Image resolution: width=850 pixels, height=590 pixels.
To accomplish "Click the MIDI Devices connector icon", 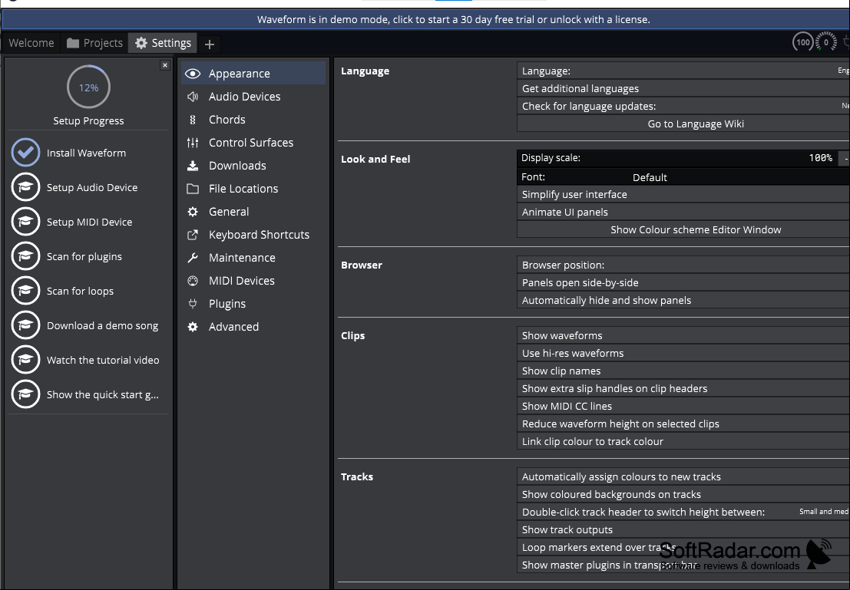I will coord(193,281).
